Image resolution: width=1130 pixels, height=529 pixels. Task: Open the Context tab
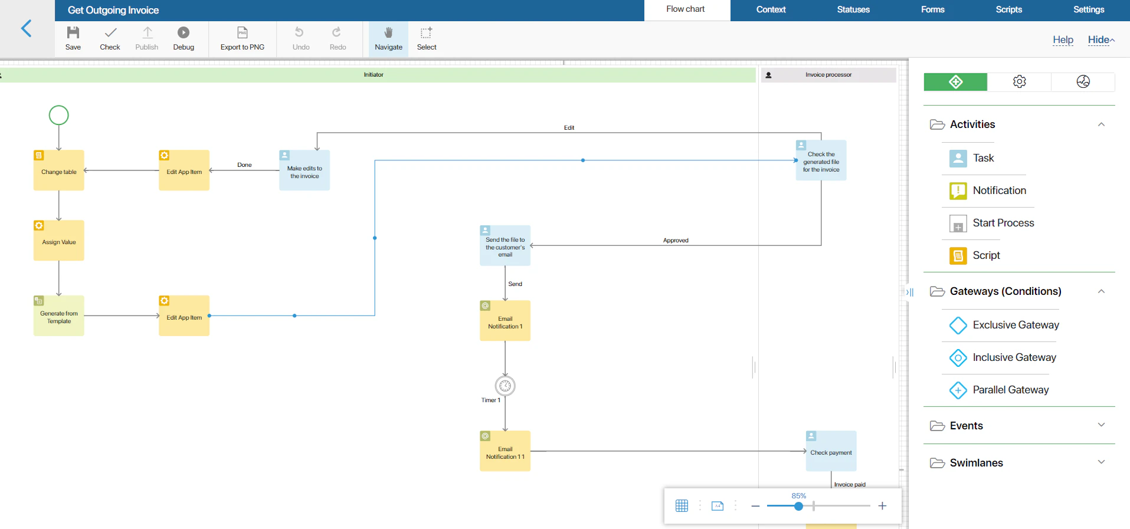(x=771, y=9)
